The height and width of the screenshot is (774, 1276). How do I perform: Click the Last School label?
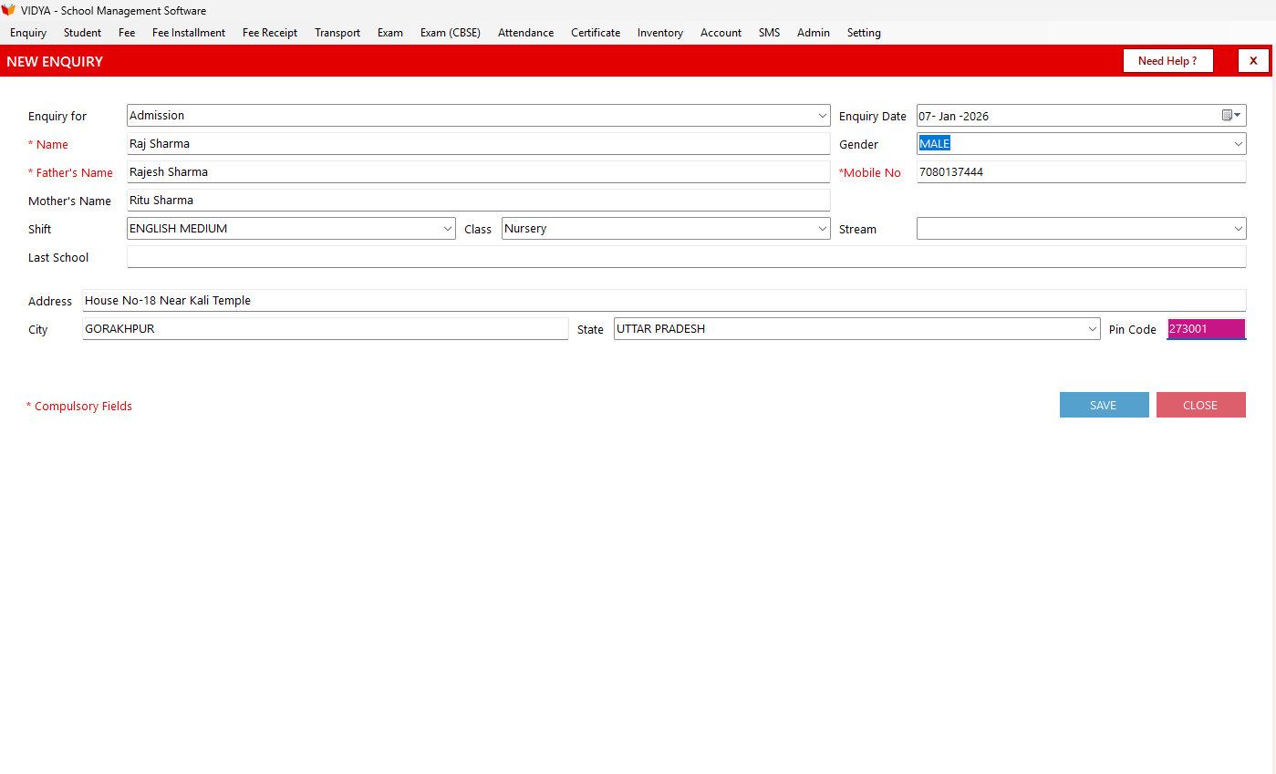[58, 258]
